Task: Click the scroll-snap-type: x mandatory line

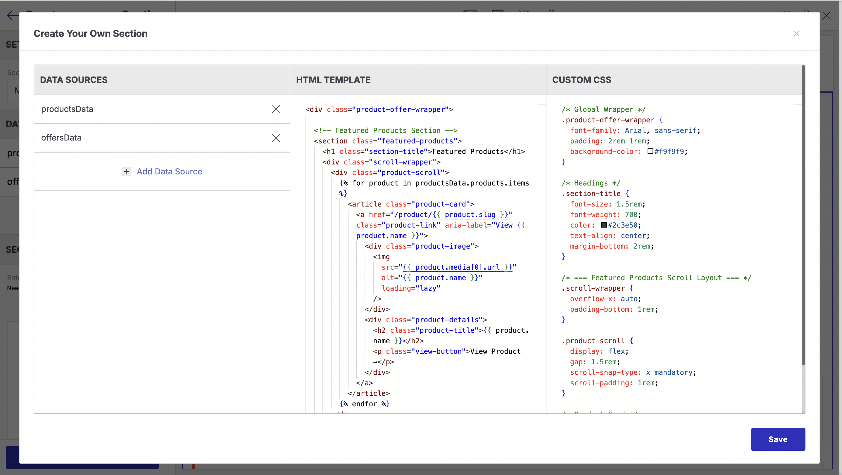Action: coord(633,372)
